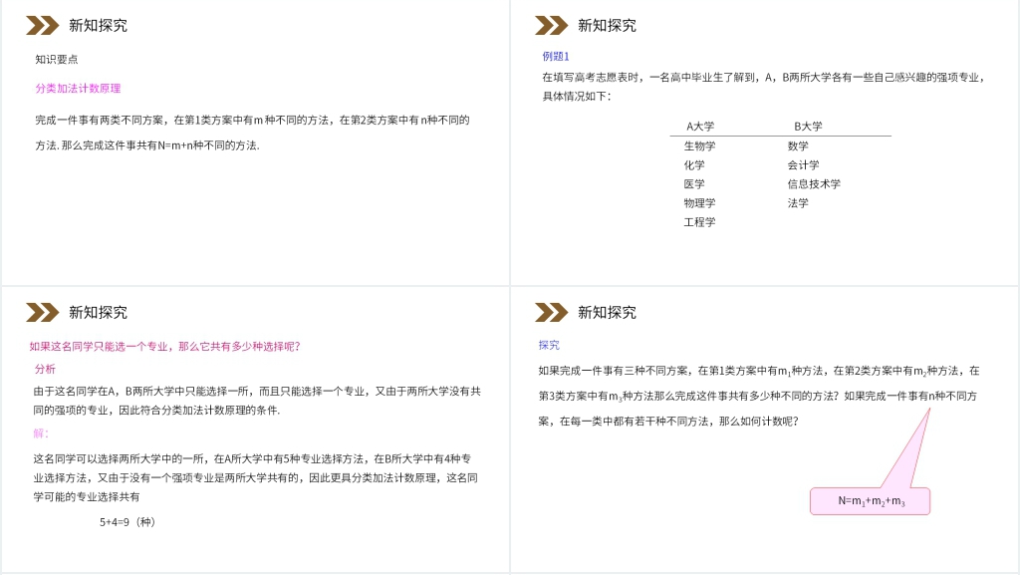Click the line starting 同的强项的专业
Viewport: 1020px width, 575px height.
[x=156, y=411]
